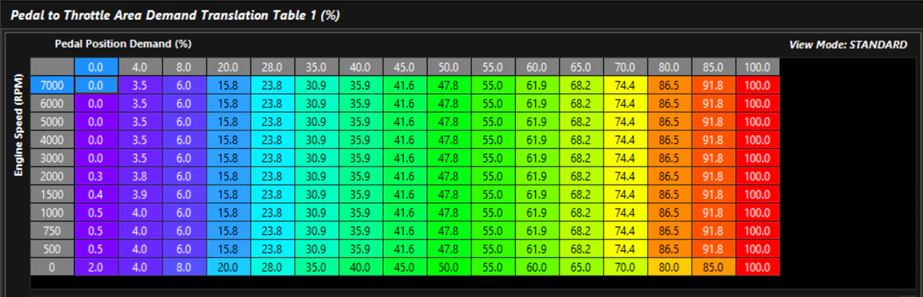Select the 40.0 pedal column header
This screenshot has width=923, height=297.
(x=361, y=67)
